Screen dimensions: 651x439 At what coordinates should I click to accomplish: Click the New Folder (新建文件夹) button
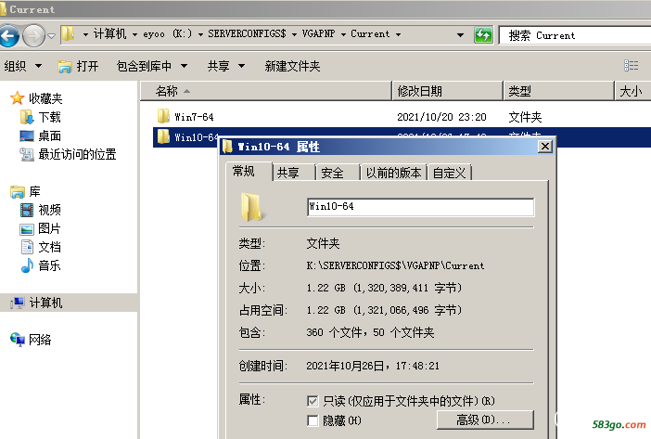point(292,66)
